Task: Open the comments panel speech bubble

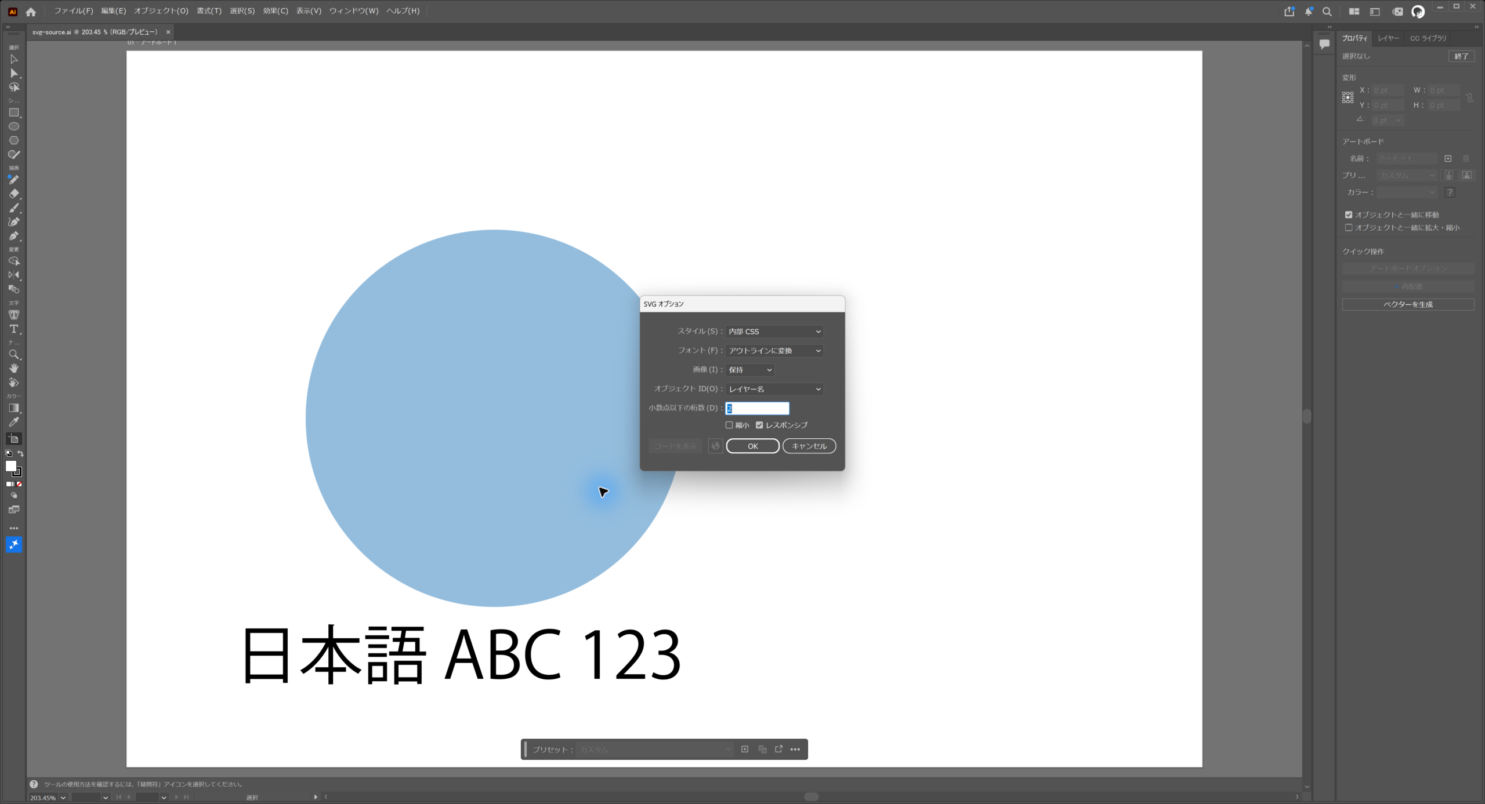Action: [x=1324, y=44]
